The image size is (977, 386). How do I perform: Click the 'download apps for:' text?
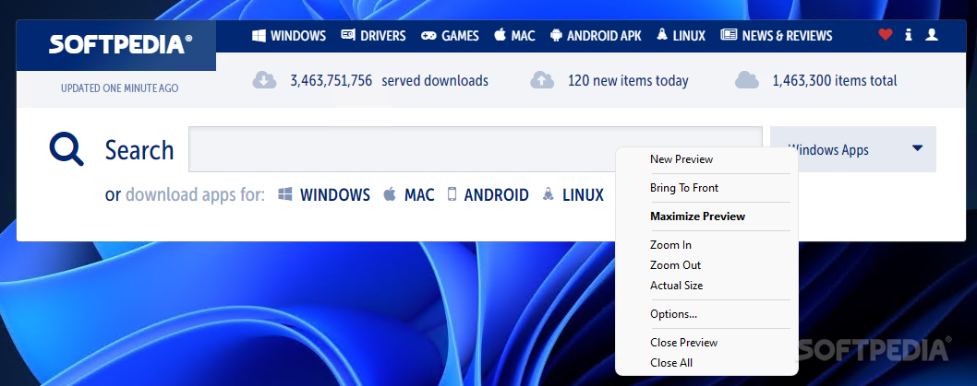pyautogui.click(x=196, y=195)
